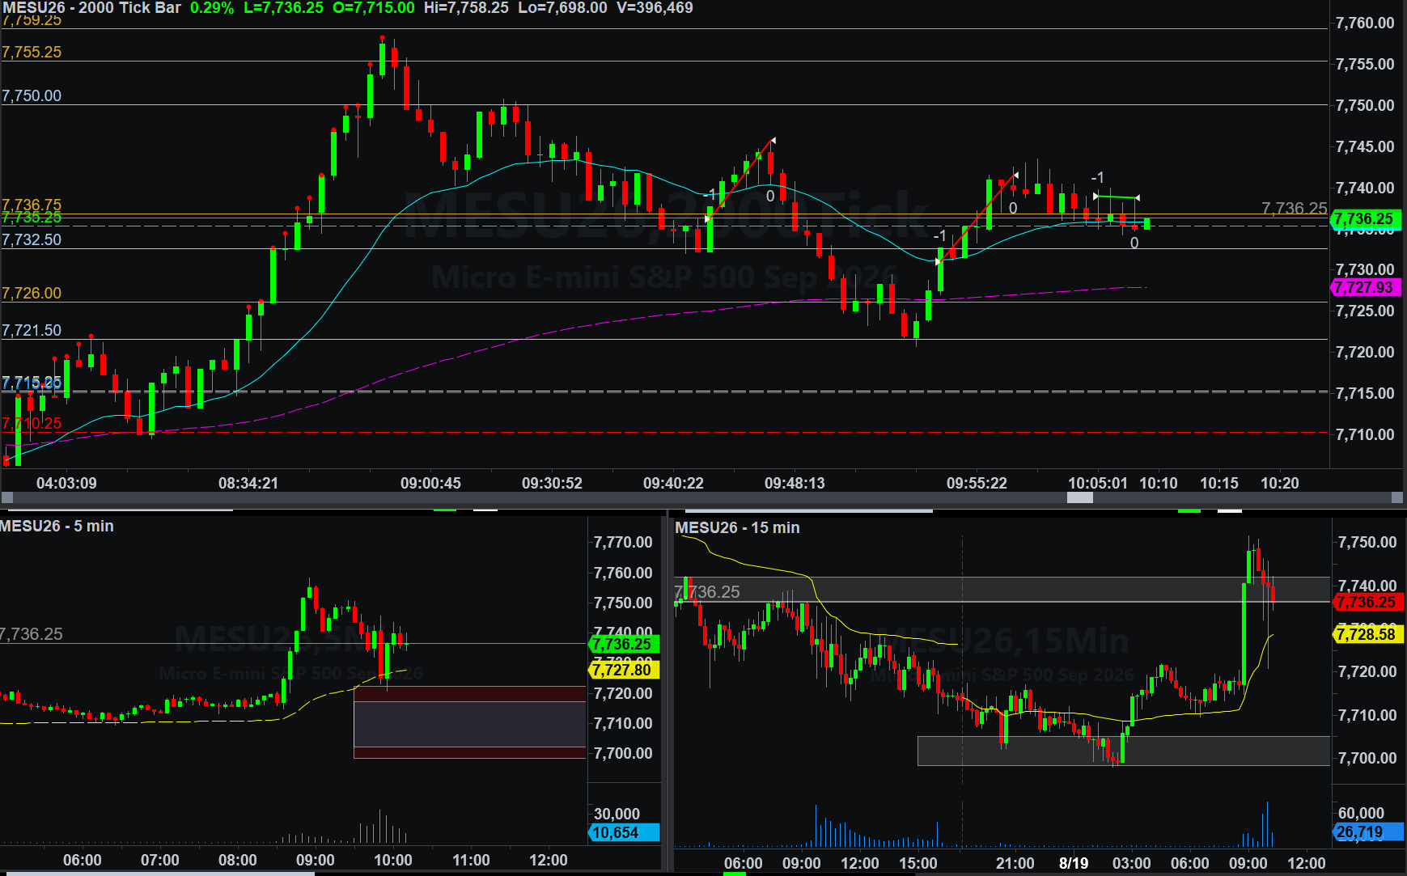Click the magenta 7,727.93 moving average tag
This screenshot has height=876, width=1407.
pos(1365,287)
